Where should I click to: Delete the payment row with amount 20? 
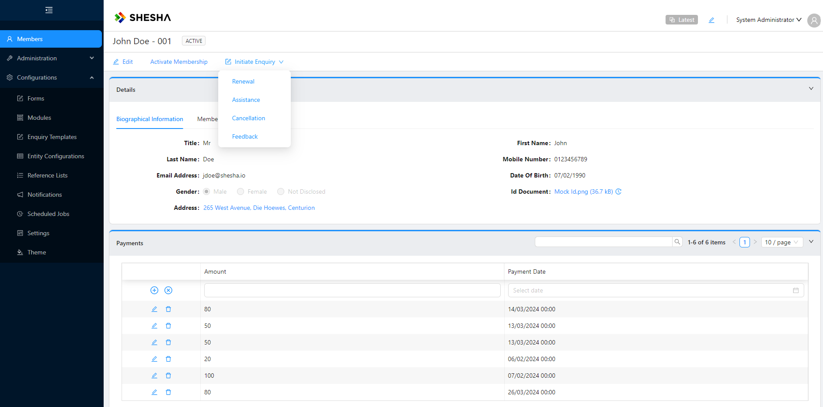click(x=168, y=359)
